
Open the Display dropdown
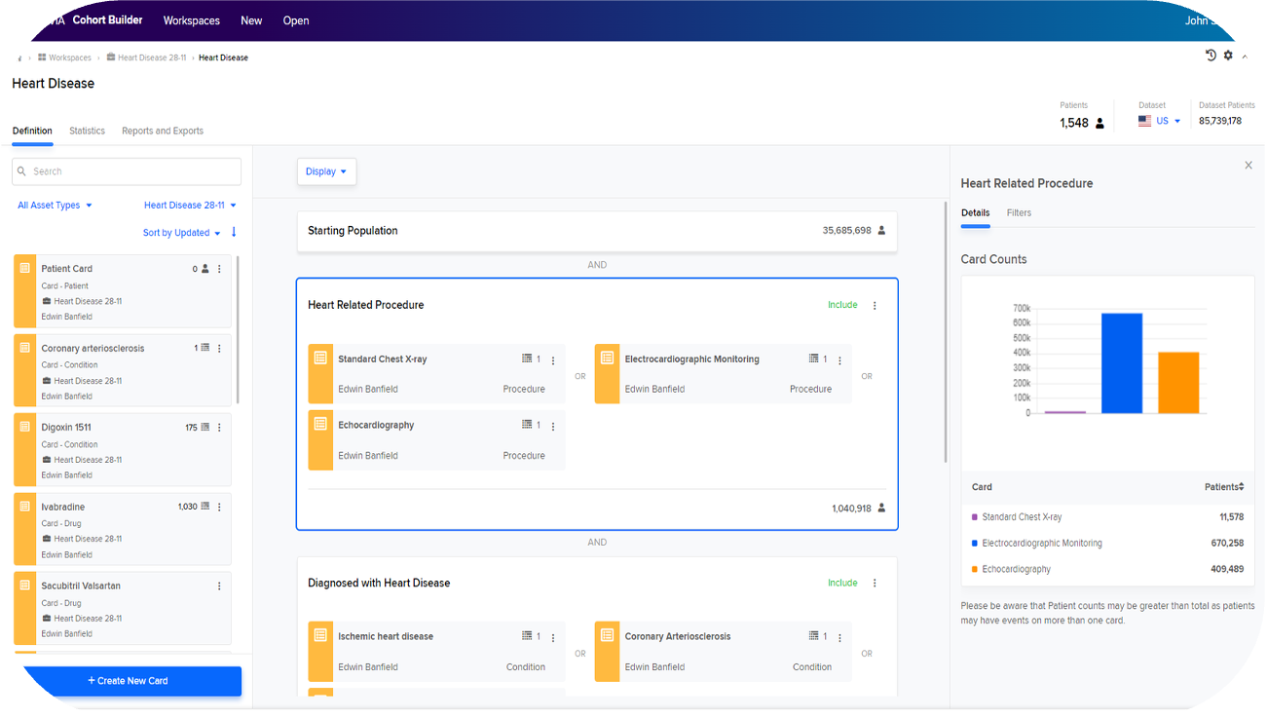click(x=326, y=171)
